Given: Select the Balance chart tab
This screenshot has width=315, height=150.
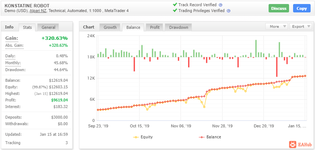Looking at the screenshot, I should (x=133, y=27).
